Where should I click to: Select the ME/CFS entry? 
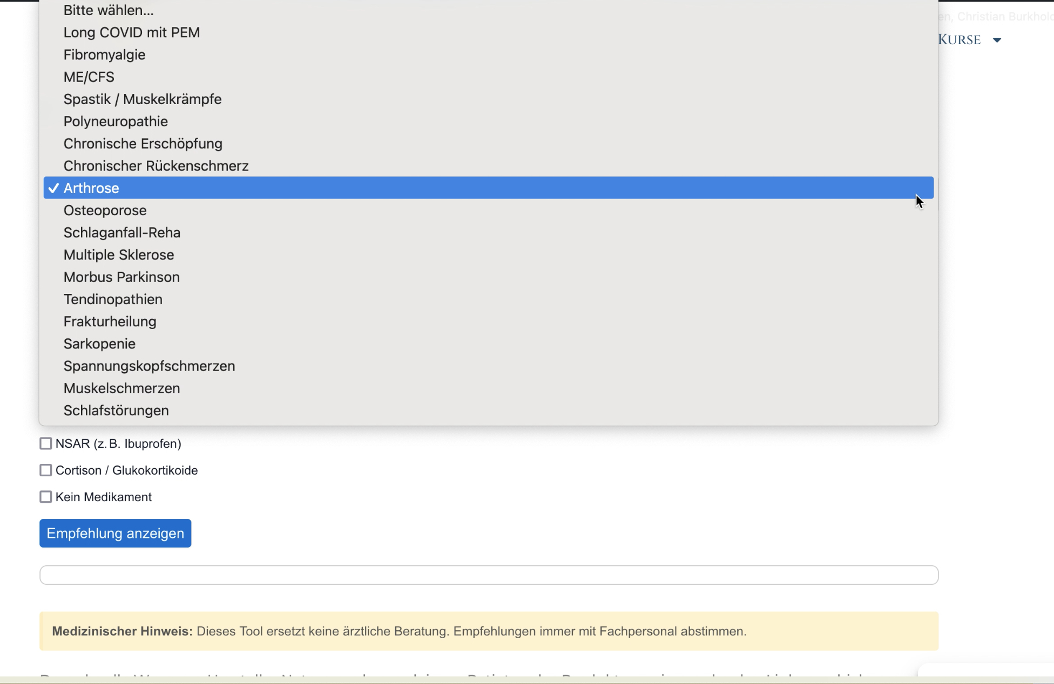coord(89,77)
